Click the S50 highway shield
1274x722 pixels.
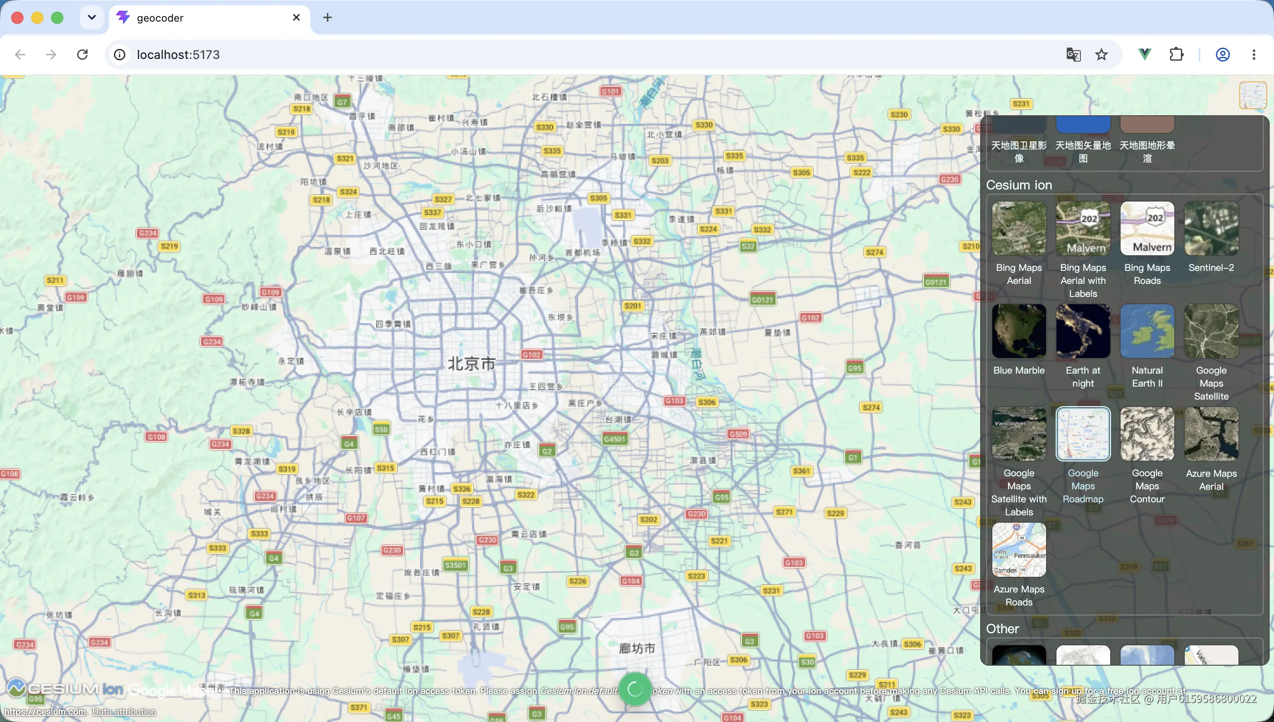(x=381, y=429)
